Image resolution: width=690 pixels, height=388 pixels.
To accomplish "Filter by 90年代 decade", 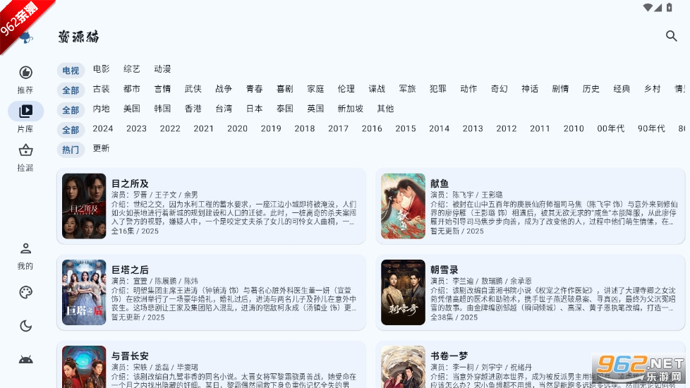I will (651, 128).
